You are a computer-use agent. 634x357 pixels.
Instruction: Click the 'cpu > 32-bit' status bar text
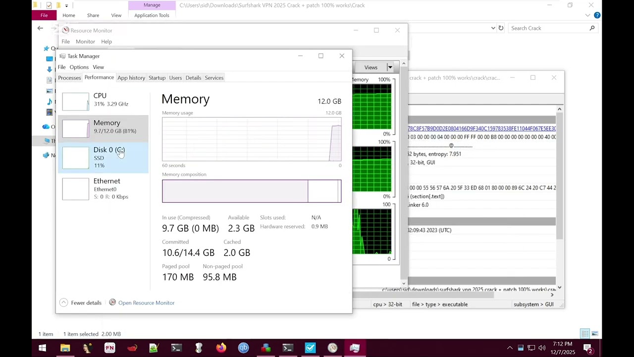point(387,304)
